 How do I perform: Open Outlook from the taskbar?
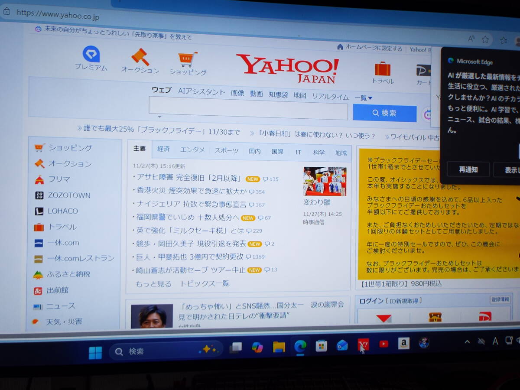pos(342,345)
